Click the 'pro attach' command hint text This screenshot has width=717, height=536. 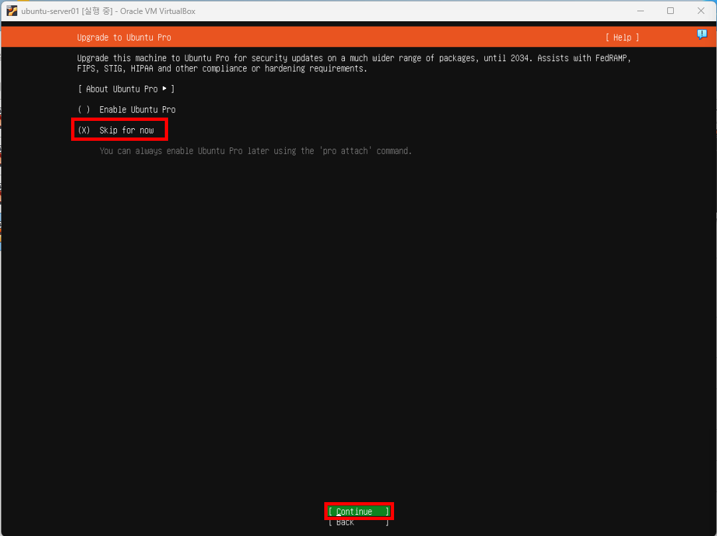(256, 151)
